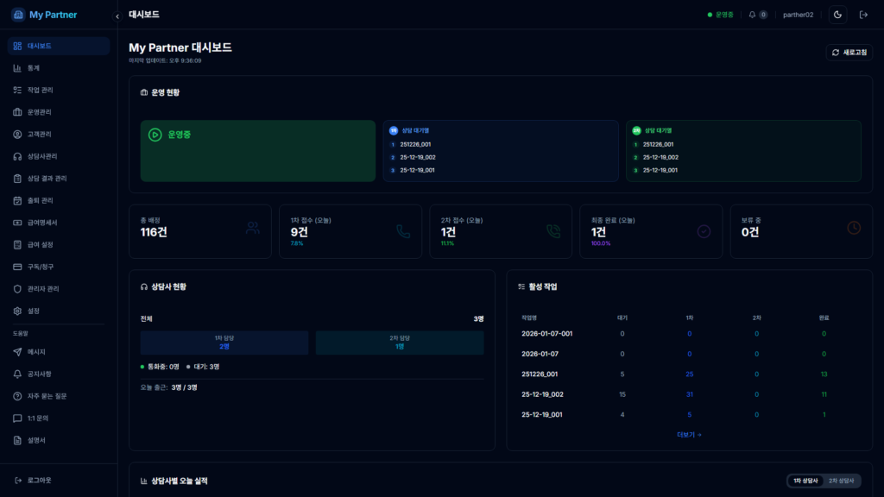
Task: Click the 새로고침 refresh button
Action: tap(849, 53)
